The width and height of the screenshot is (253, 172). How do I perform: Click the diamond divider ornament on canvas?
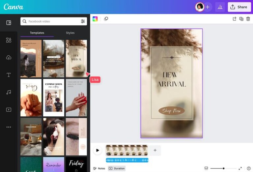coord(172,57)
